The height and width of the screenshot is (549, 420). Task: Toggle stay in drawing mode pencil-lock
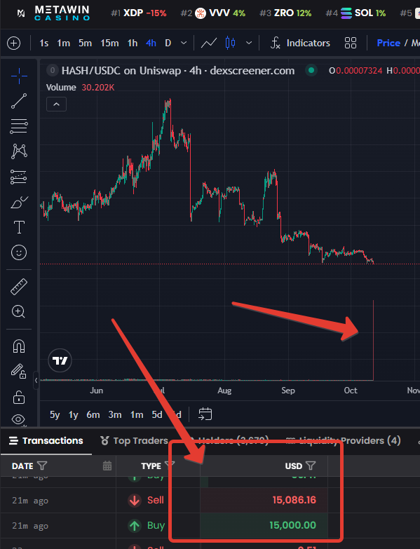[x=19, y=371]
